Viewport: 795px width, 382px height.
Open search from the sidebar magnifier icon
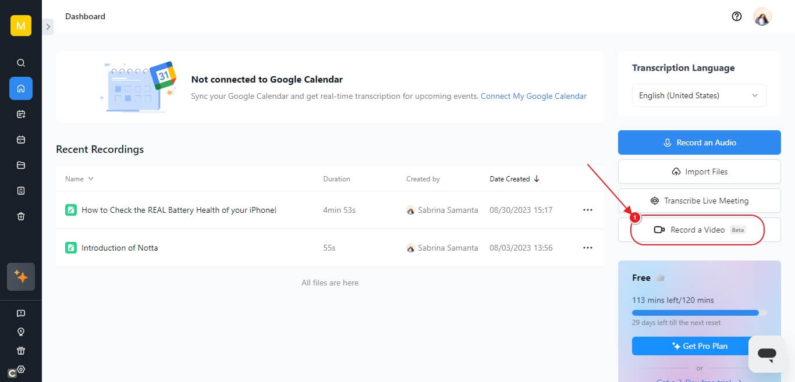click(x=21, y=63)
